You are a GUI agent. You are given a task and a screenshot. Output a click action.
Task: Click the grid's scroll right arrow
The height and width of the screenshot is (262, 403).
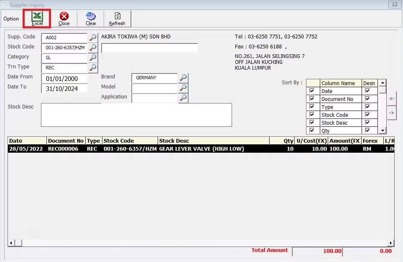[390, 243]
